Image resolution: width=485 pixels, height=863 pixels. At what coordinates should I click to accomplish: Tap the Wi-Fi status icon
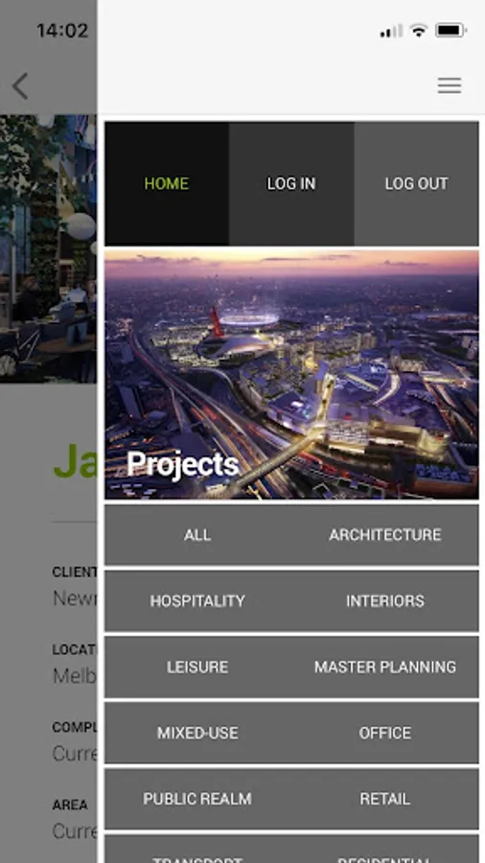[x=419, y=31]
